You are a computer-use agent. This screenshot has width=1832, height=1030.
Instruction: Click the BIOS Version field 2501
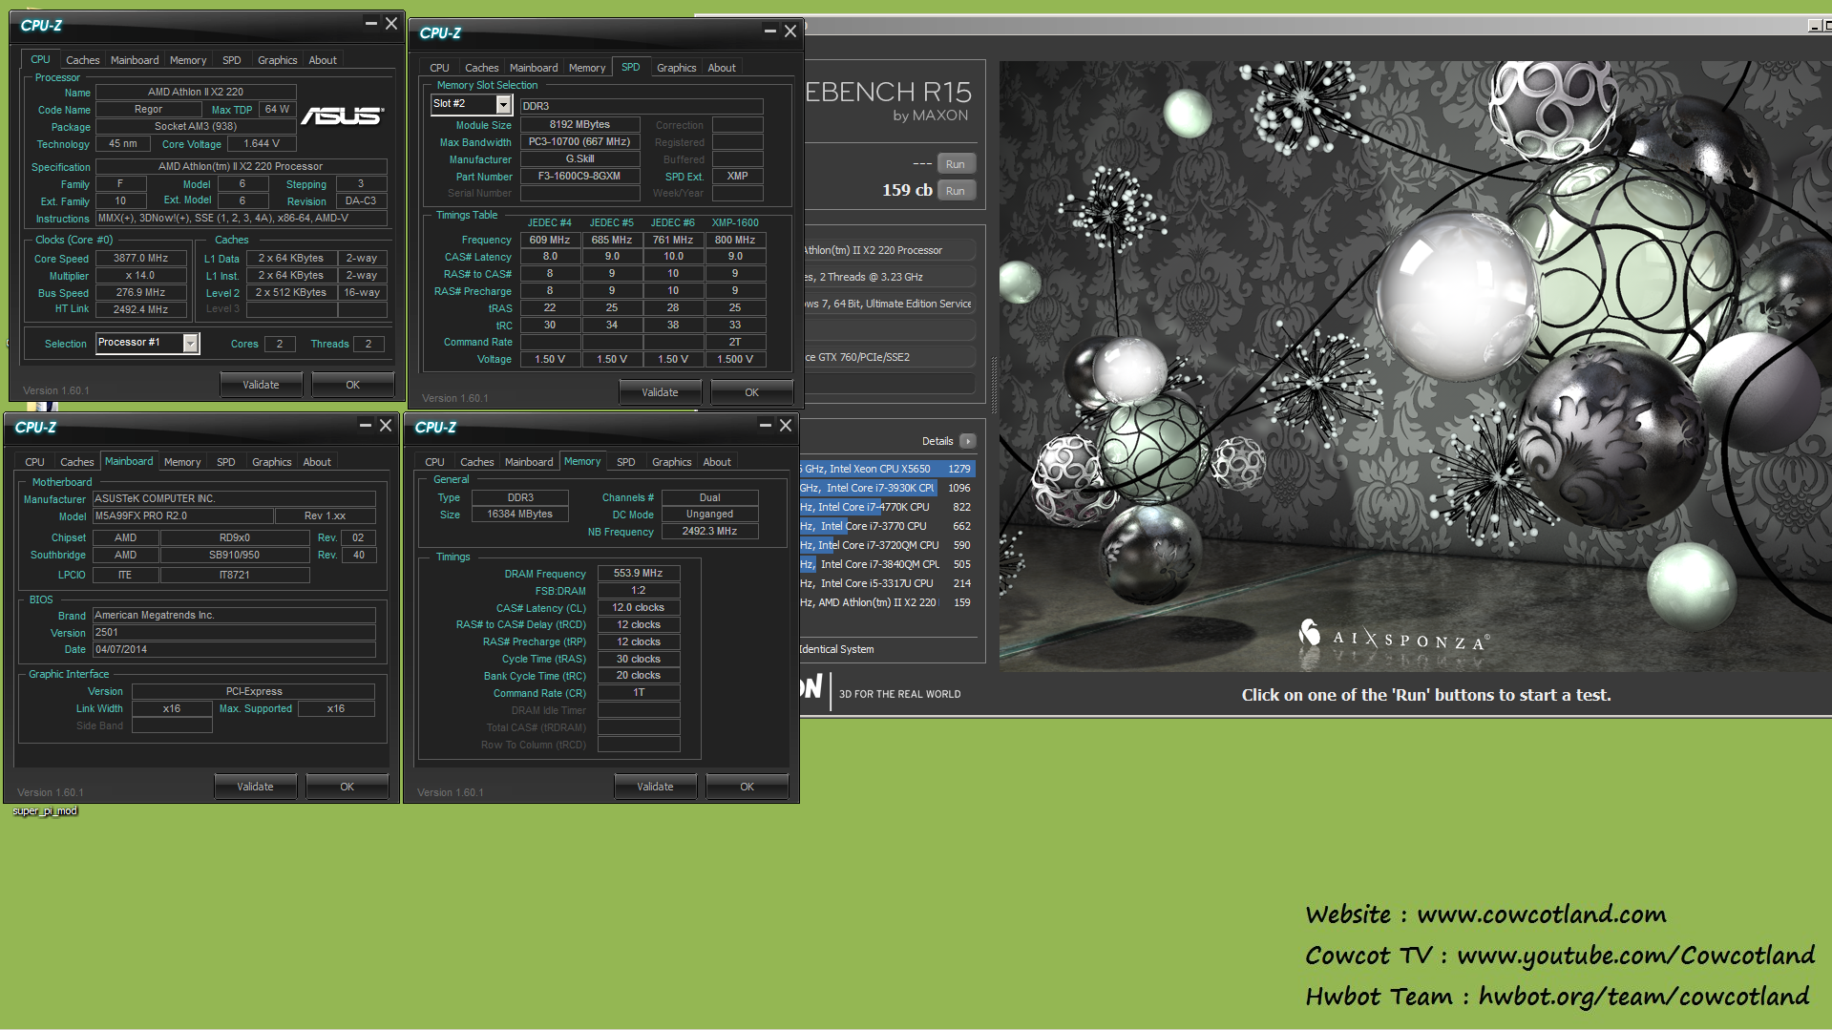tap(234, 633)
